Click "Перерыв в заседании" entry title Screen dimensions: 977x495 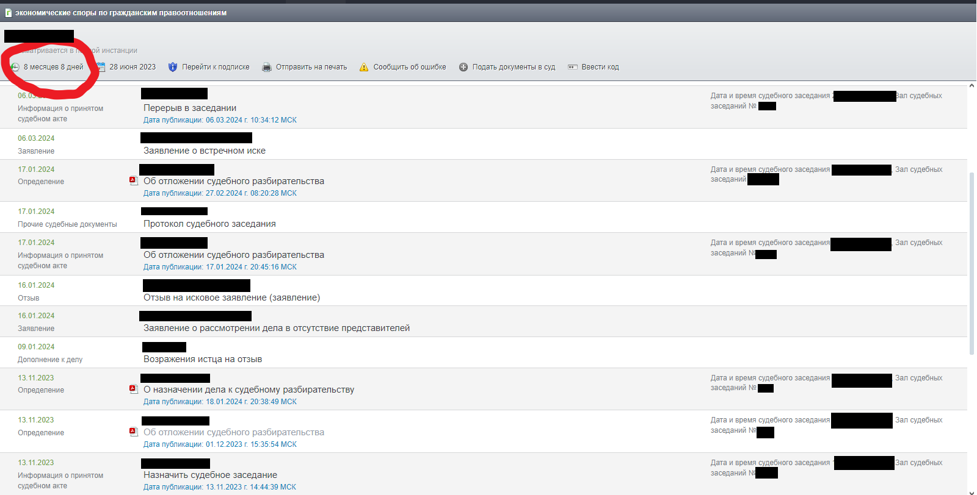(x=190, y=108)
